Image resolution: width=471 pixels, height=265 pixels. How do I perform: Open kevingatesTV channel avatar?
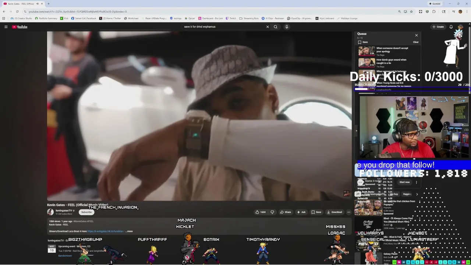[50, 212]
